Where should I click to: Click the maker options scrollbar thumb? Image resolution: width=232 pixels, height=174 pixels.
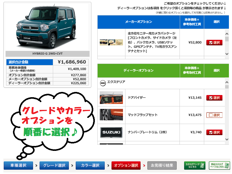[x=227, y=39]
